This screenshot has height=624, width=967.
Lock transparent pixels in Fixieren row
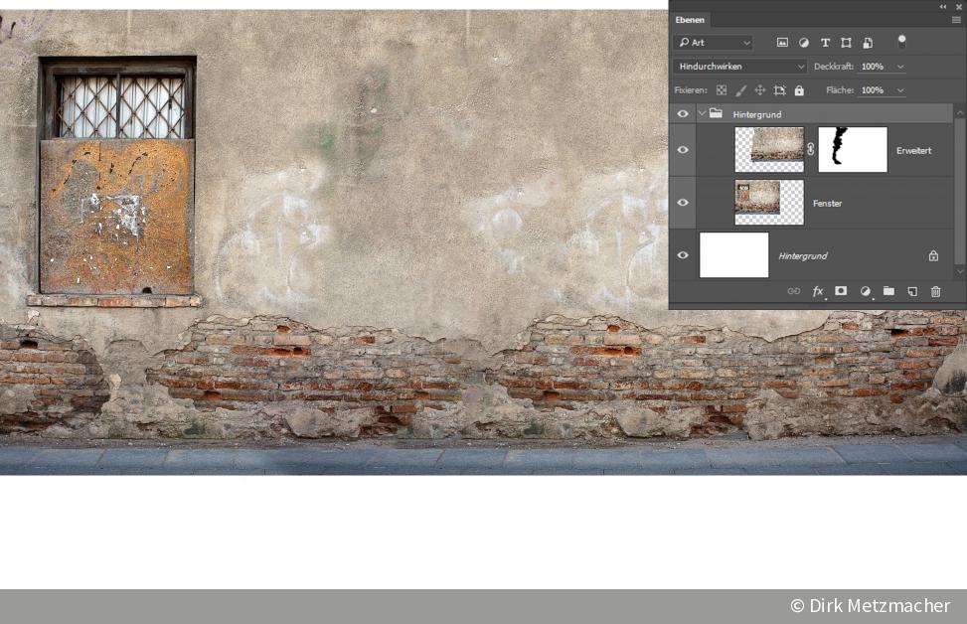point(721,90)
